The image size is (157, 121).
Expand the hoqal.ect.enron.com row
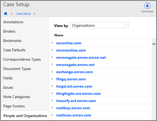(52, 86)
